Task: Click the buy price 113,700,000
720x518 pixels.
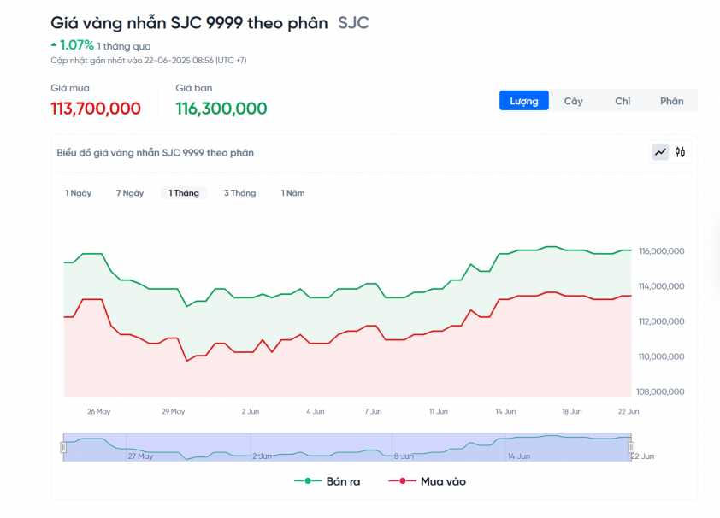Action: click(96, 109)
